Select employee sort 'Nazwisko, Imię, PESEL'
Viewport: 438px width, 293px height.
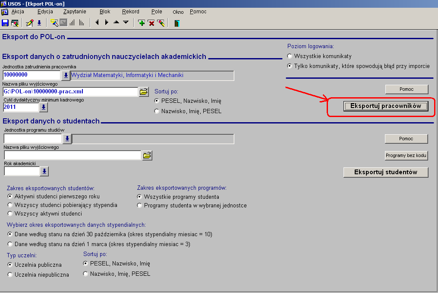157,111
